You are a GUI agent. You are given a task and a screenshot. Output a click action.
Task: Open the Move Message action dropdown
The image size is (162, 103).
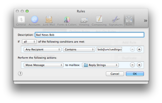[x=43, y=65]
